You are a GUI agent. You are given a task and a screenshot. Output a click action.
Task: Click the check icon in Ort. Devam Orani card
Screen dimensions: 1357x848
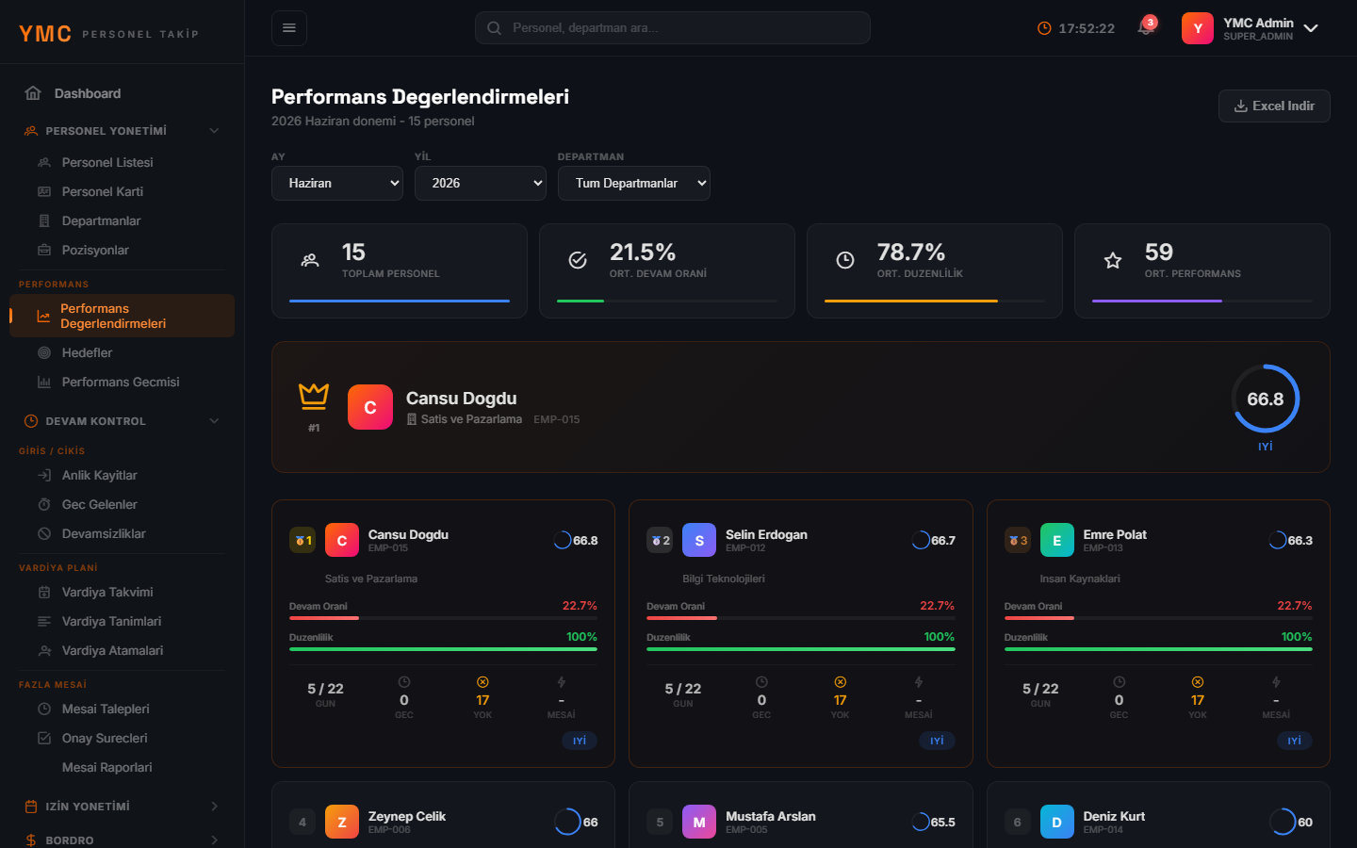pos(578,260)
